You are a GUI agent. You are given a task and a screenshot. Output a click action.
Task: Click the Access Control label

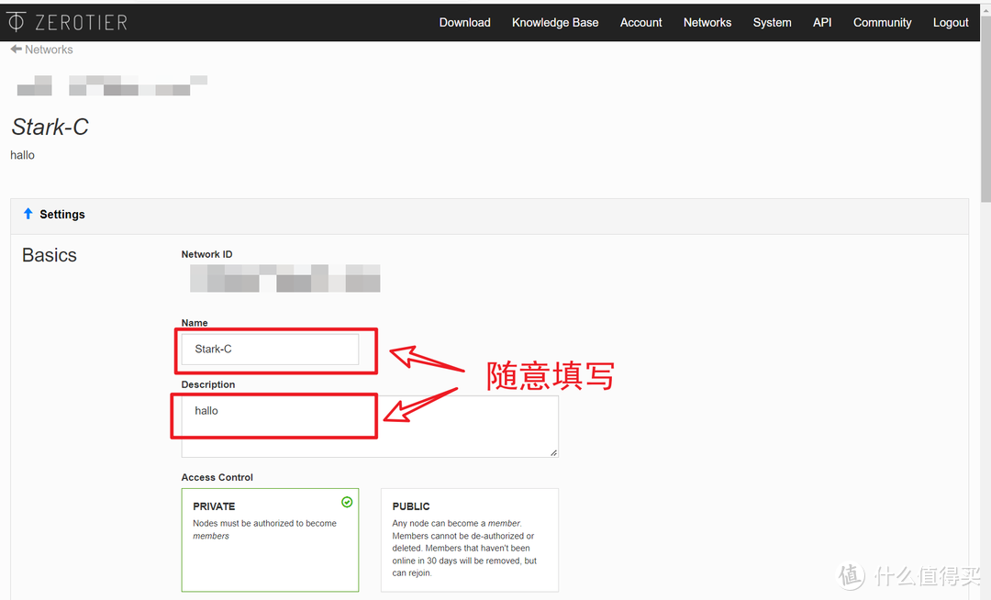pos(217,477)
